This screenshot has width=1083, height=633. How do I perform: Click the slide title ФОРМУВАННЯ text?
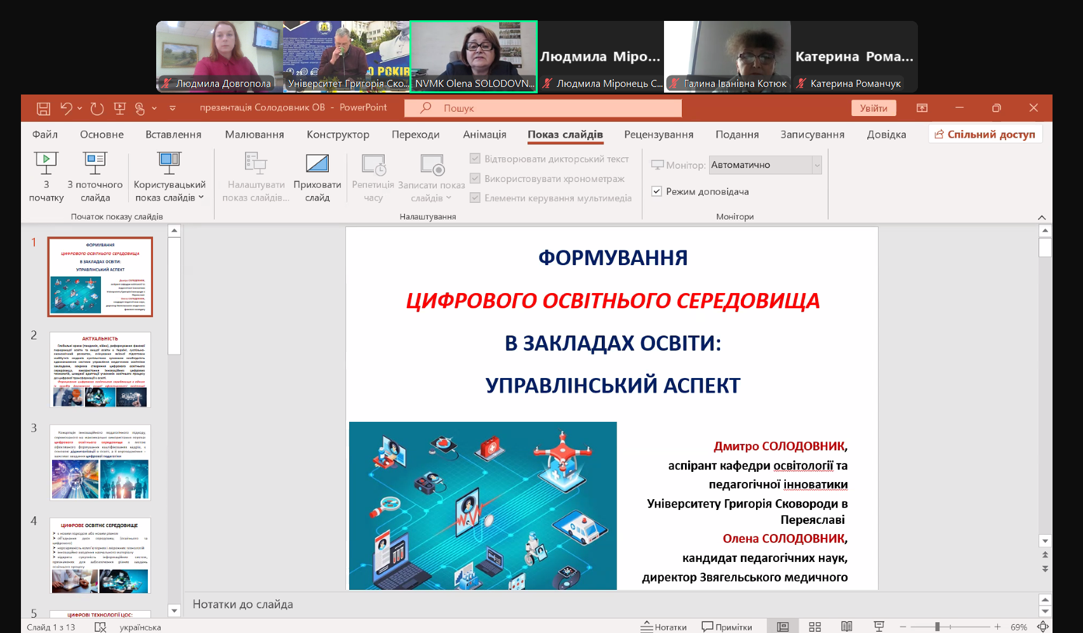pos(613,258)
